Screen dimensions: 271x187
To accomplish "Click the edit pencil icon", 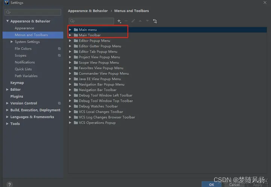I will tap(133, 21).
